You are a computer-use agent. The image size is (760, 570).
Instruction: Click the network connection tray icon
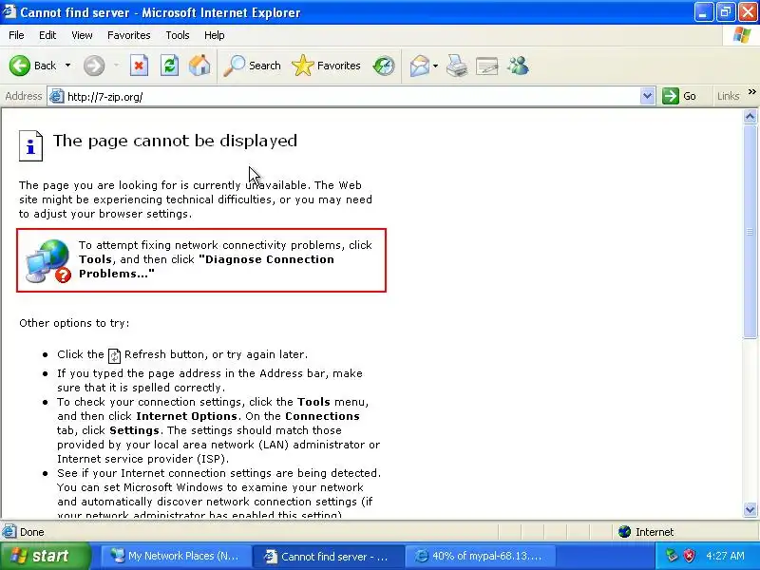[x=672, y=556]
